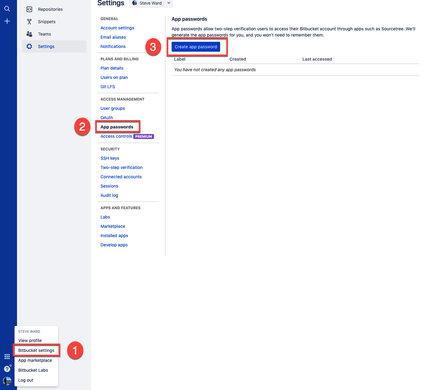
Task: Click the Last accessed column header
Action: tap(317, 59)
